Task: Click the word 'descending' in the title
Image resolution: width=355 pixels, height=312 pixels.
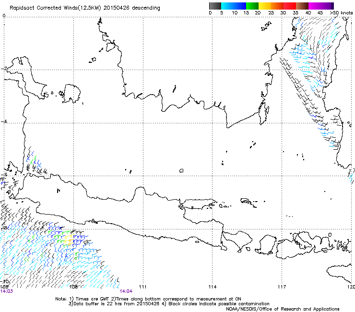Action: pyautogui.click(x=146, y=8)
